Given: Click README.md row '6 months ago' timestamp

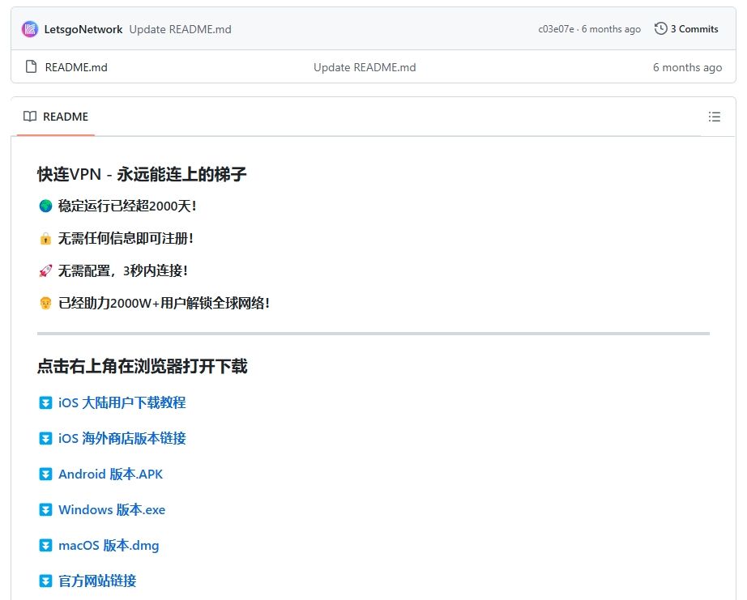Looking at the screenshot, I should (687, 67).
